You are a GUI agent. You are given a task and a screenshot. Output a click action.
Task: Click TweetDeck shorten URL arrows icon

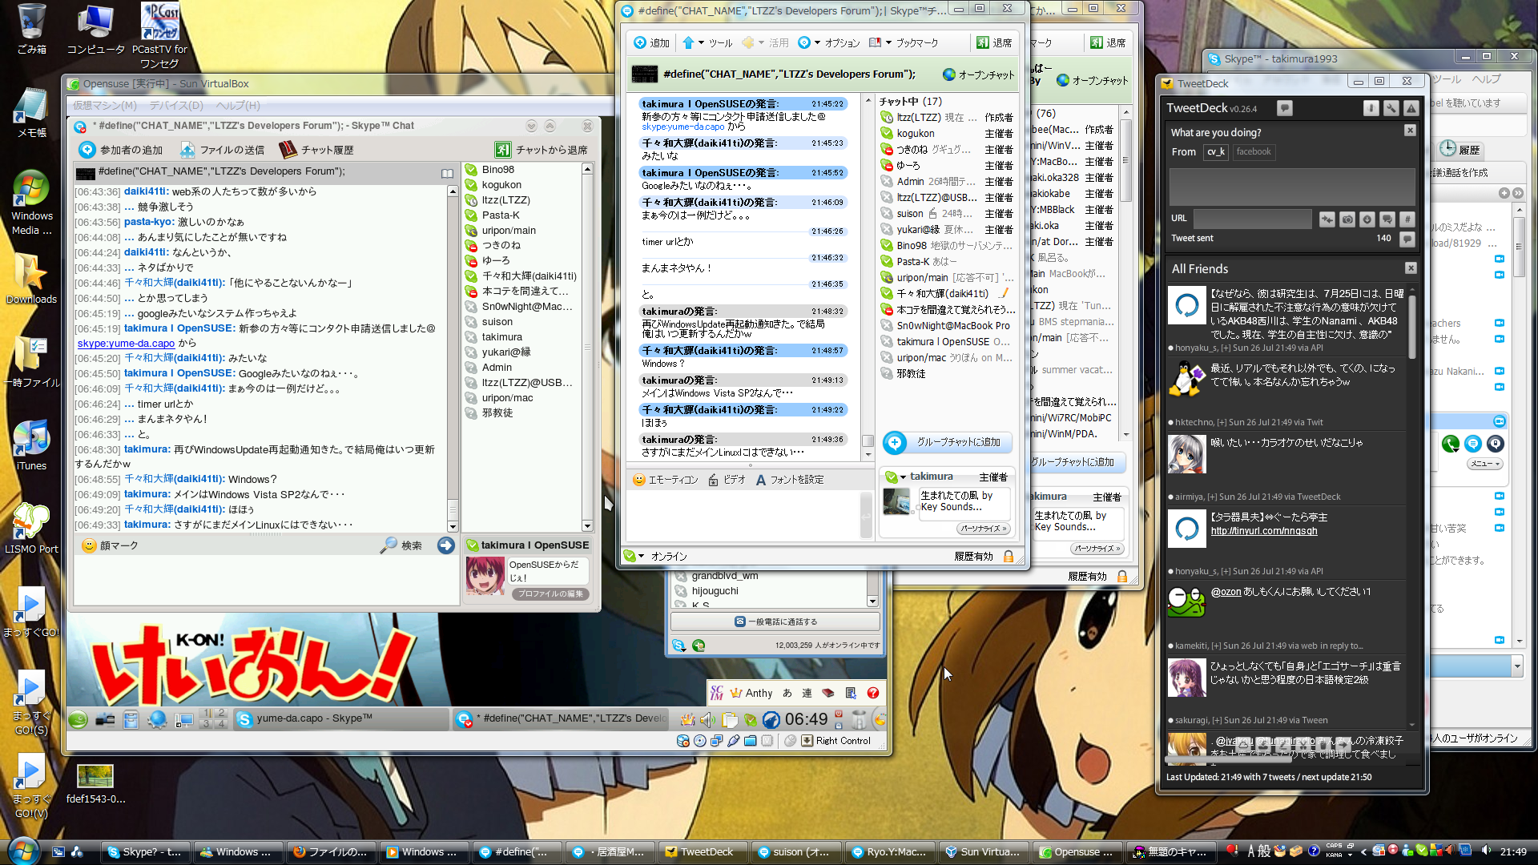pyautogui.click(x=1327, y=219)
